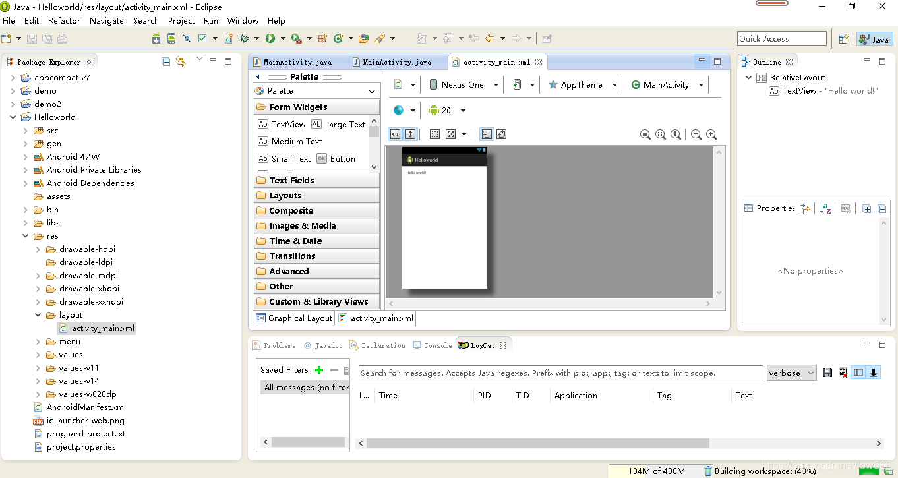The image size is (898, 478).
Task: Collapse the Helloworld project tree
Action: [13, 117]
